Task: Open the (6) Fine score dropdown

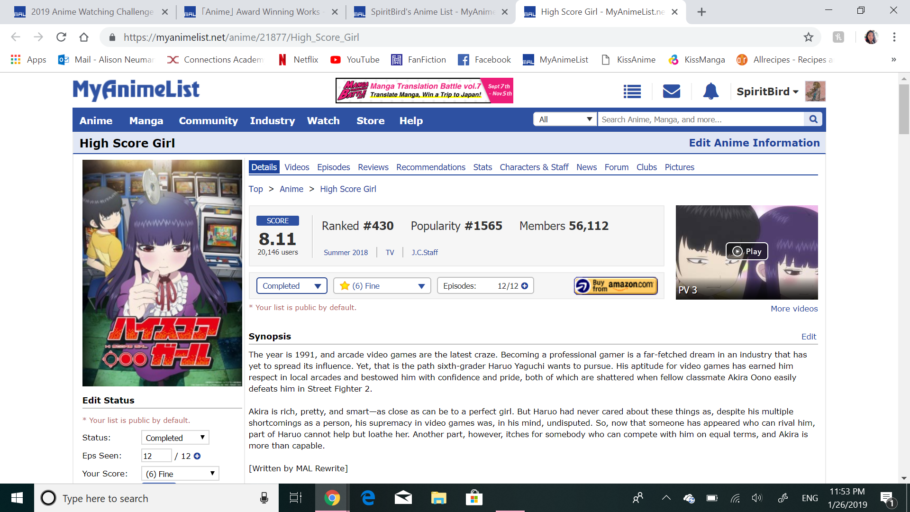Action: (382, 286)
